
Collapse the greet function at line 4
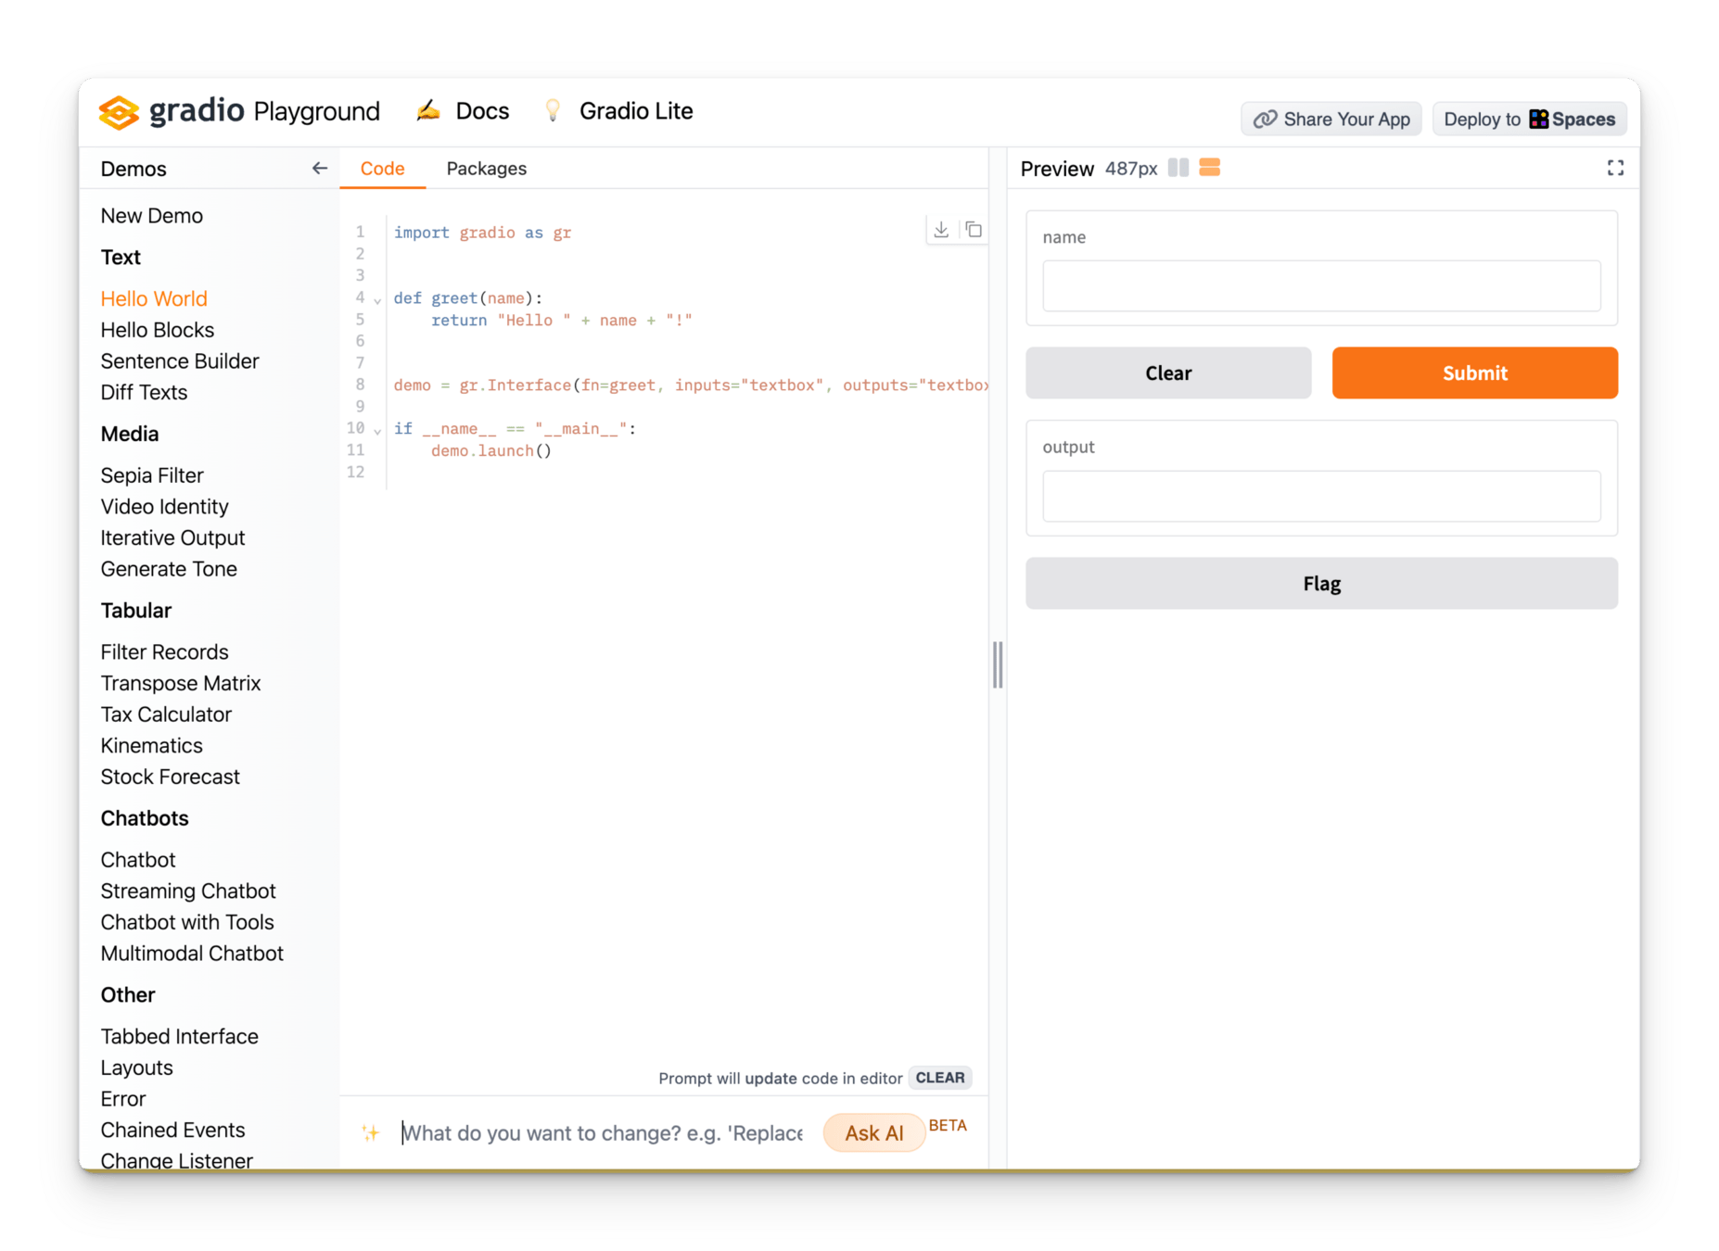377,300
